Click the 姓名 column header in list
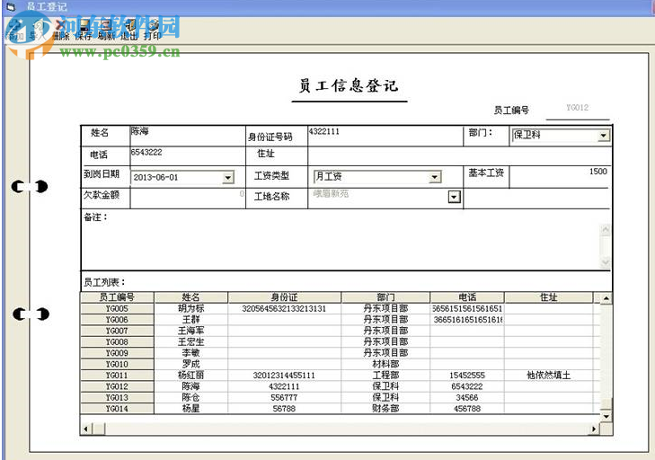 190,297
